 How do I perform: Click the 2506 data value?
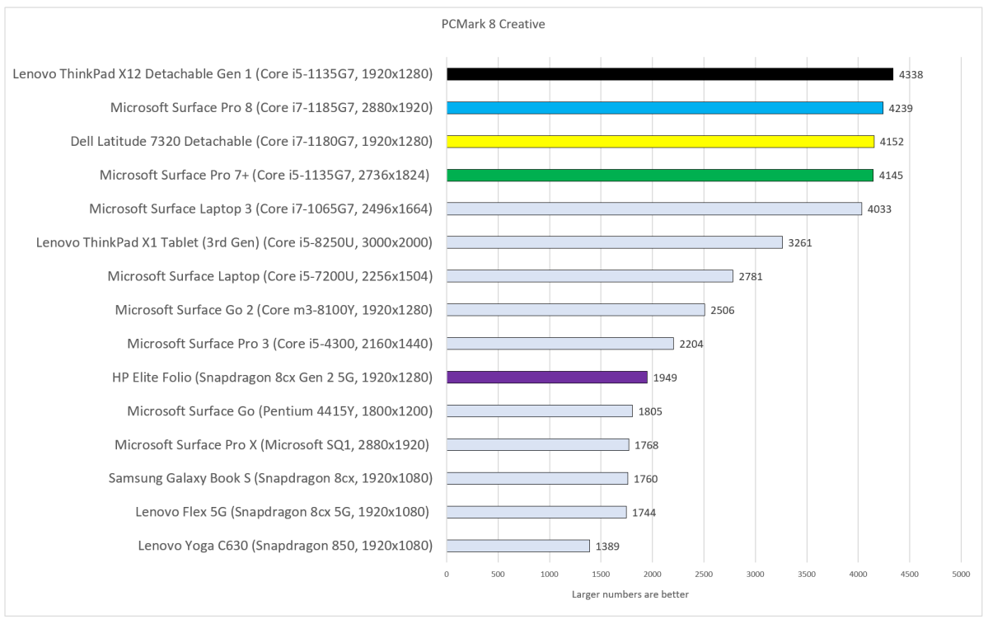point(722,310)
